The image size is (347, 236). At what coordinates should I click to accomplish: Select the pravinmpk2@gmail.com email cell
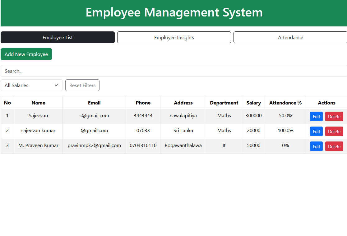point(94,146)
